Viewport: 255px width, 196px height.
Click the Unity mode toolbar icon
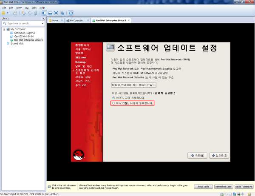click(62, 13)
